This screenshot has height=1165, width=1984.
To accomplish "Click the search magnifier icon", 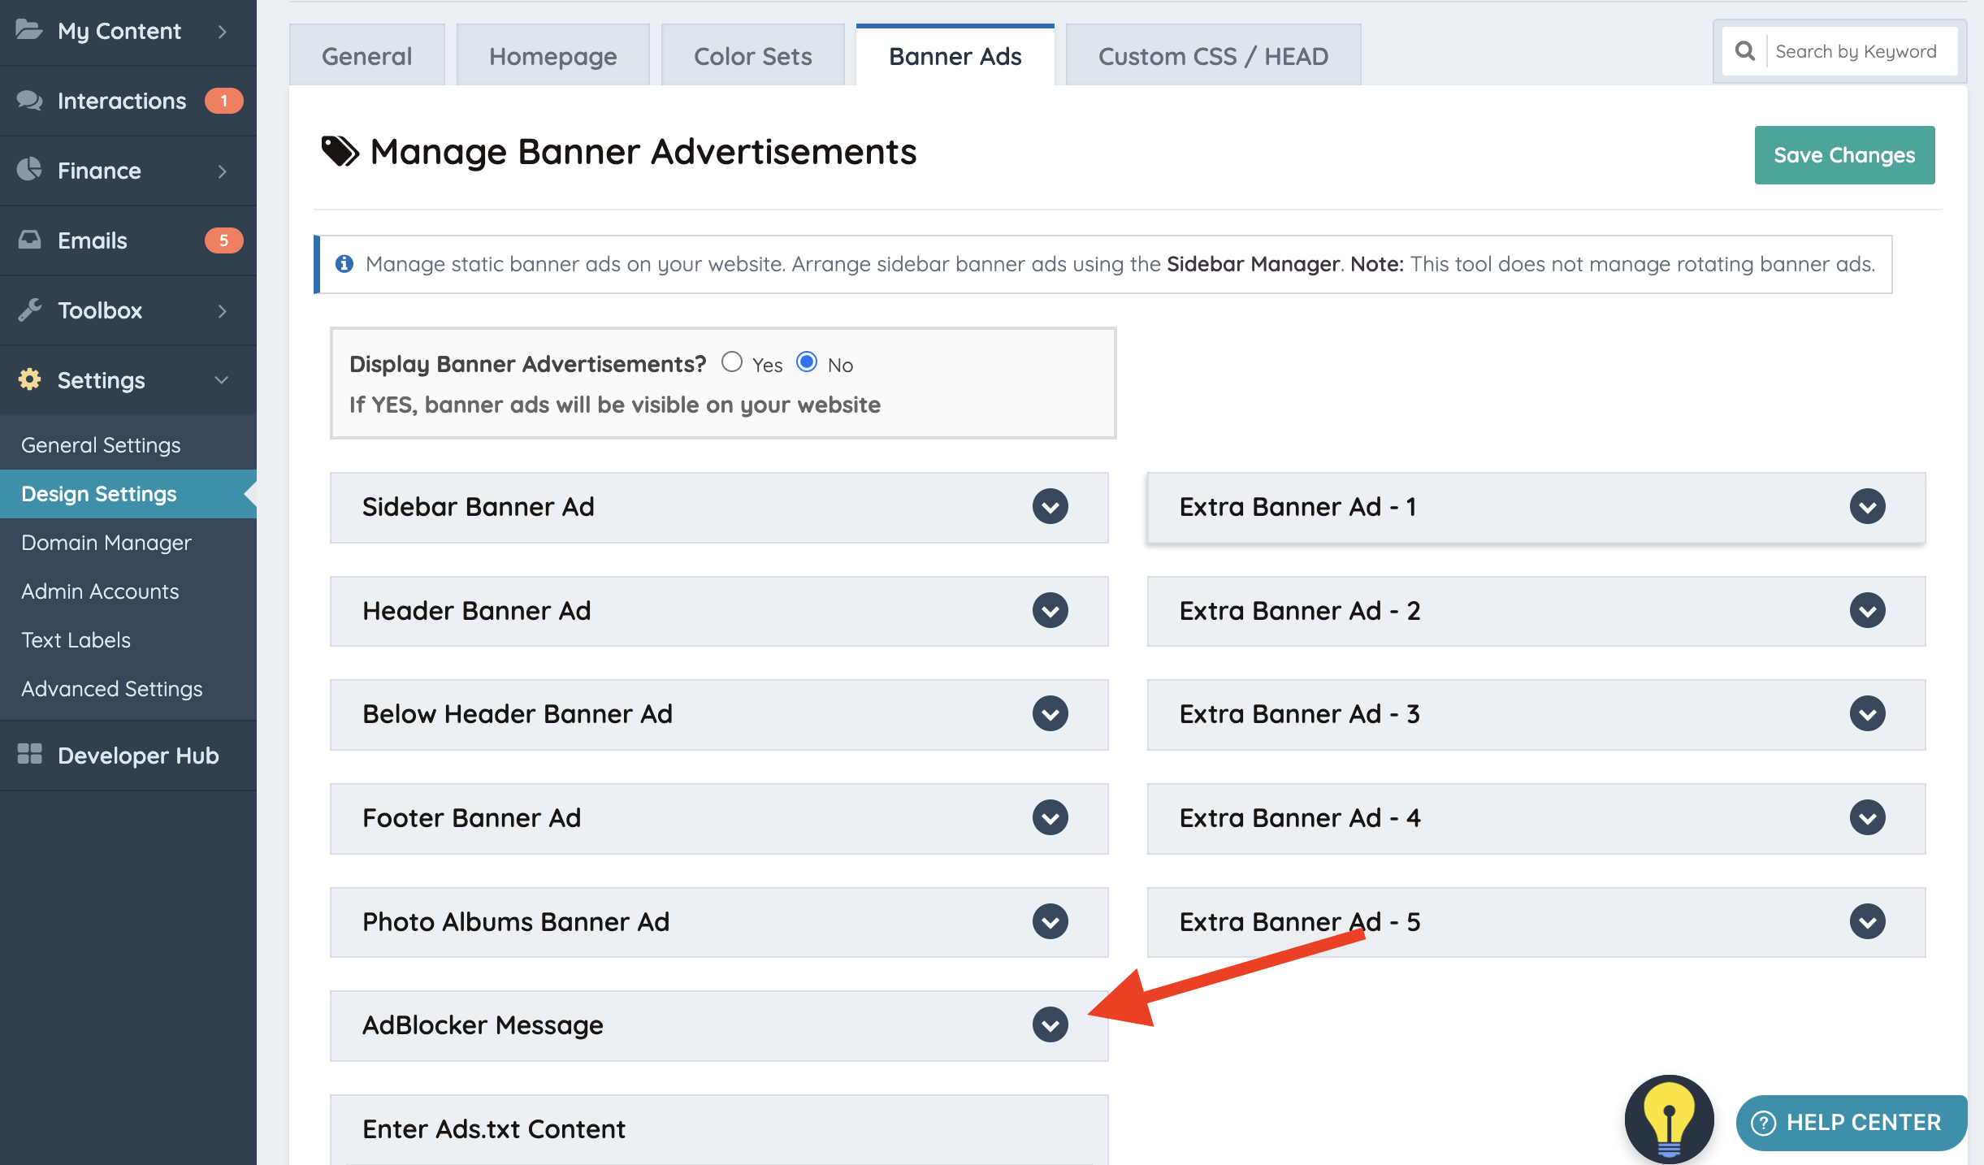I will 1744,51.
